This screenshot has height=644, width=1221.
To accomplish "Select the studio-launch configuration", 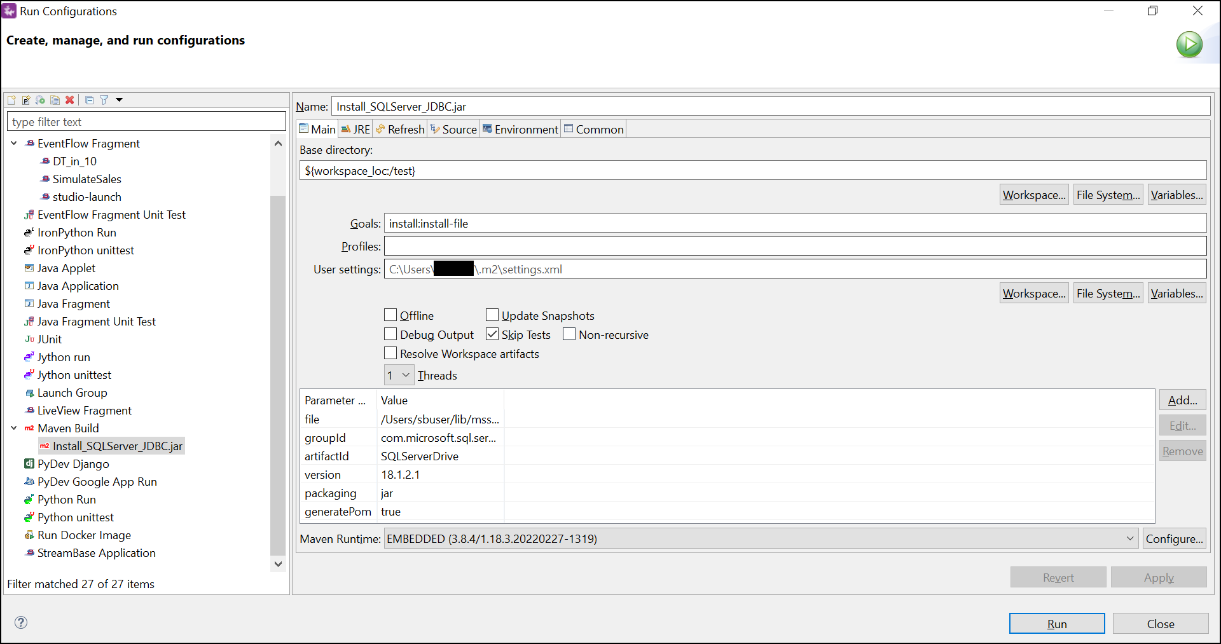I will (86, 197).
